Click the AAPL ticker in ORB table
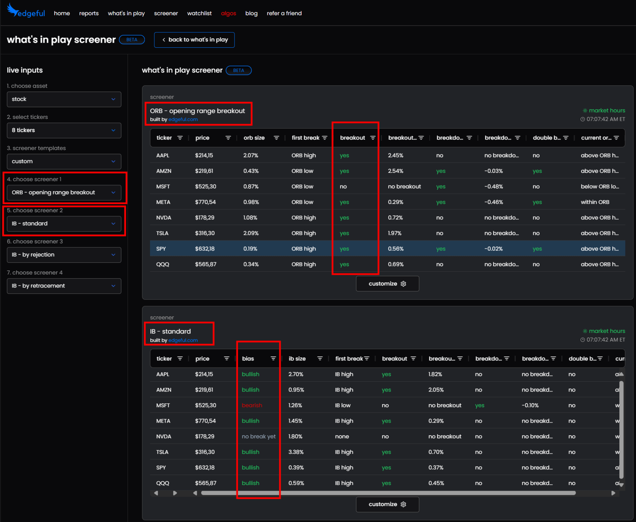The height and width of the screenshot is (522, 636). [163, 155]
